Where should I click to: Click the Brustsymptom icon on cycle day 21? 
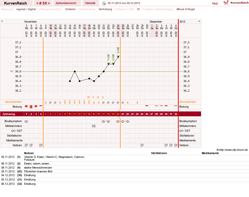click(x=123, y=121)
